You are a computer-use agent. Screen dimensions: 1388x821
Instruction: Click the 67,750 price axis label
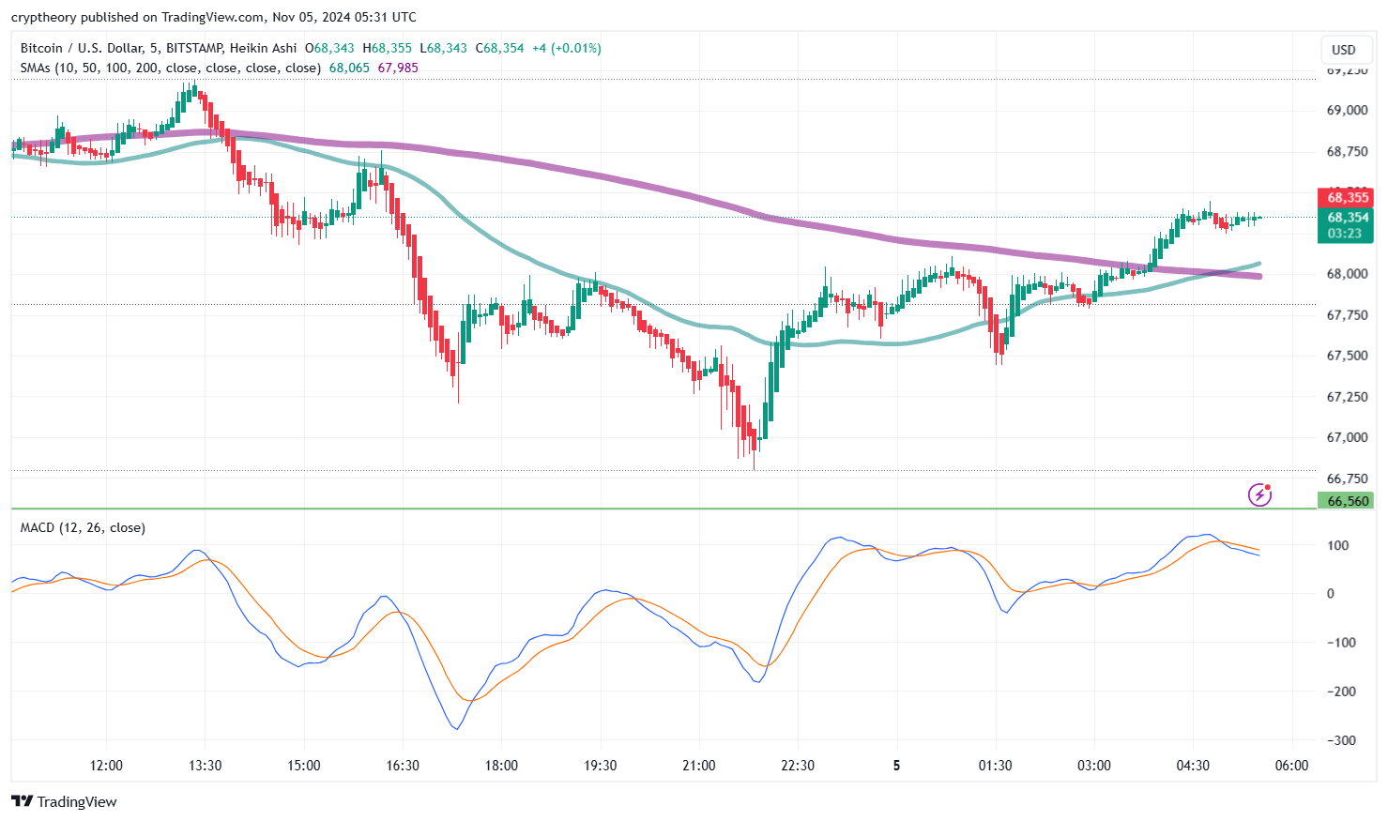(x=1347, y=315)
